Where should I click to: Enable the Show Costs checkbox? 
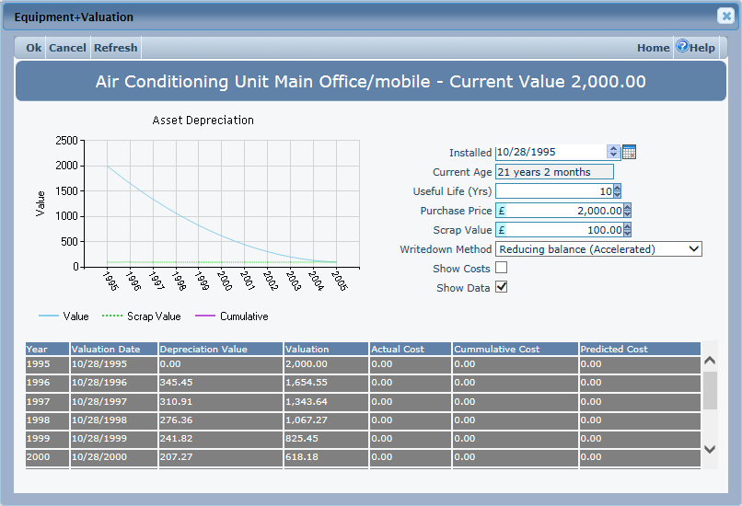click(x=502, y=268)
